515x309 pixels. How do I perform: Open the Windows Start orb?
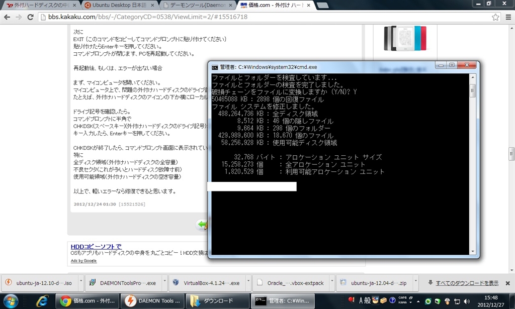pyautogui.click(x=11, y=301)
